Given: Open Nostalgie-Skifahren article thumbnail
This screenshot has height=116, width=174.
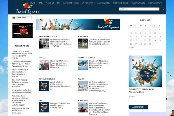Looking at the screenshot, I should coord(83,65).
